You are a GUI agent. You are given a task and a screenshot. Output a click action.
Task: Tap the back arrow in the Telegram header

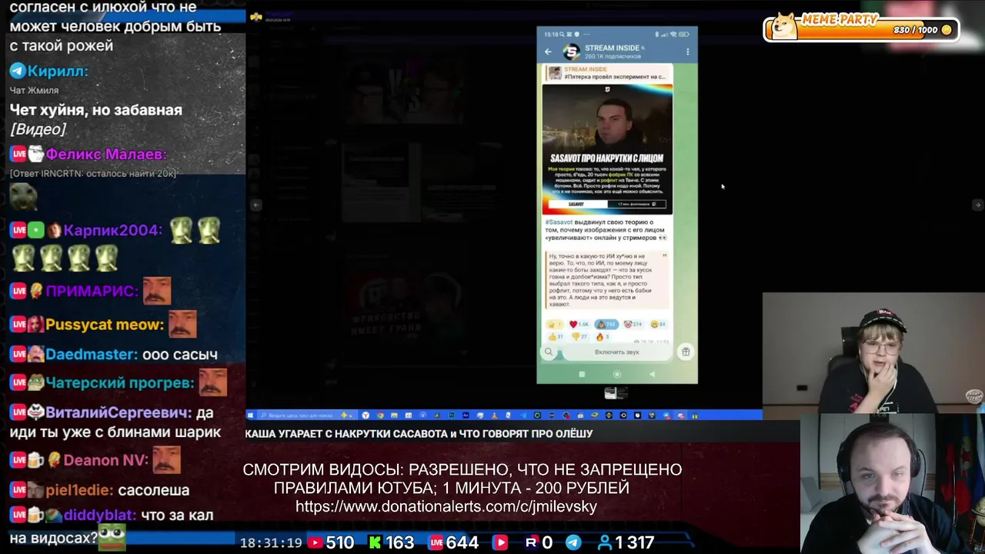point(548,52)
